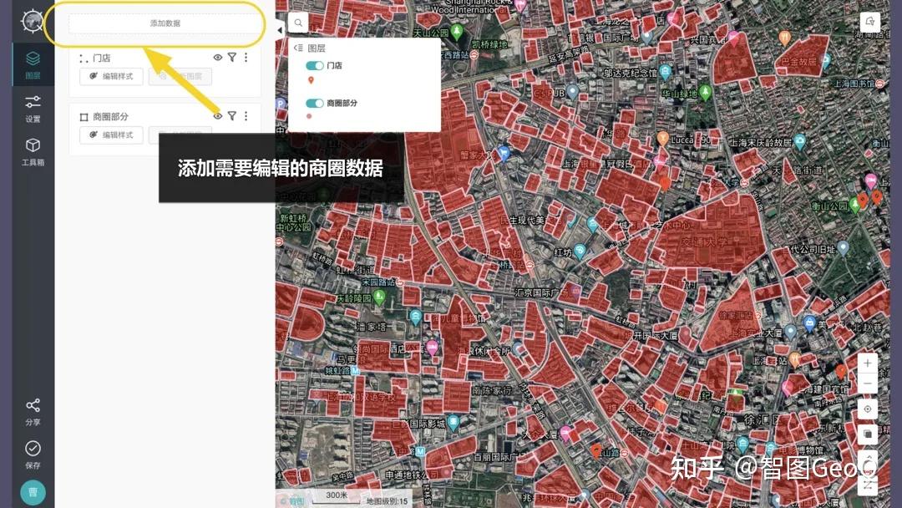Zoom in using the plus map control
This screenshot has height=508, width=902.
pyautogui.click(x=867, y=363)
